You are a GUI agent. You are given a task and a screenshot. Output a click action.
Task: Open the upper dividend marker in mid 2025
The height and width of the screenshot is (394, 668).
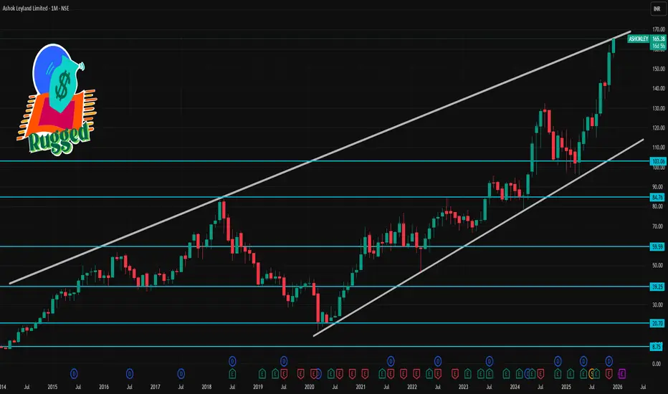tap(583, 361)
